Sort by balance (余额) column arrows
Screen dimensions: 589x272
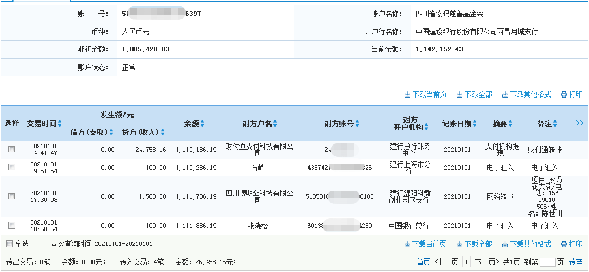[203, 124]
